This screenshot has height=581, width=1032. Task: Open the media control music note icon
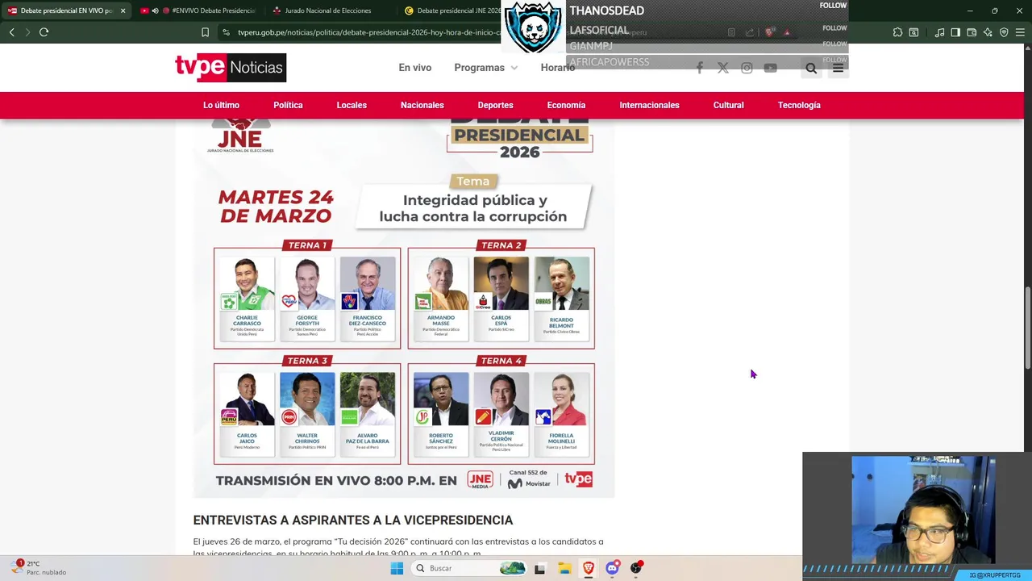coord(939,32)
